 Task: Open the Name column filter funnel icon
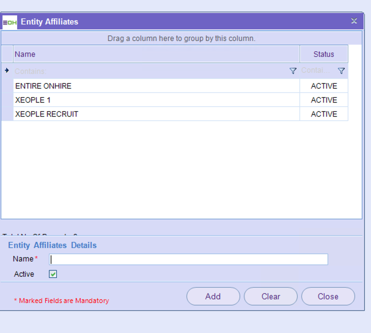(x=293, y=71)
